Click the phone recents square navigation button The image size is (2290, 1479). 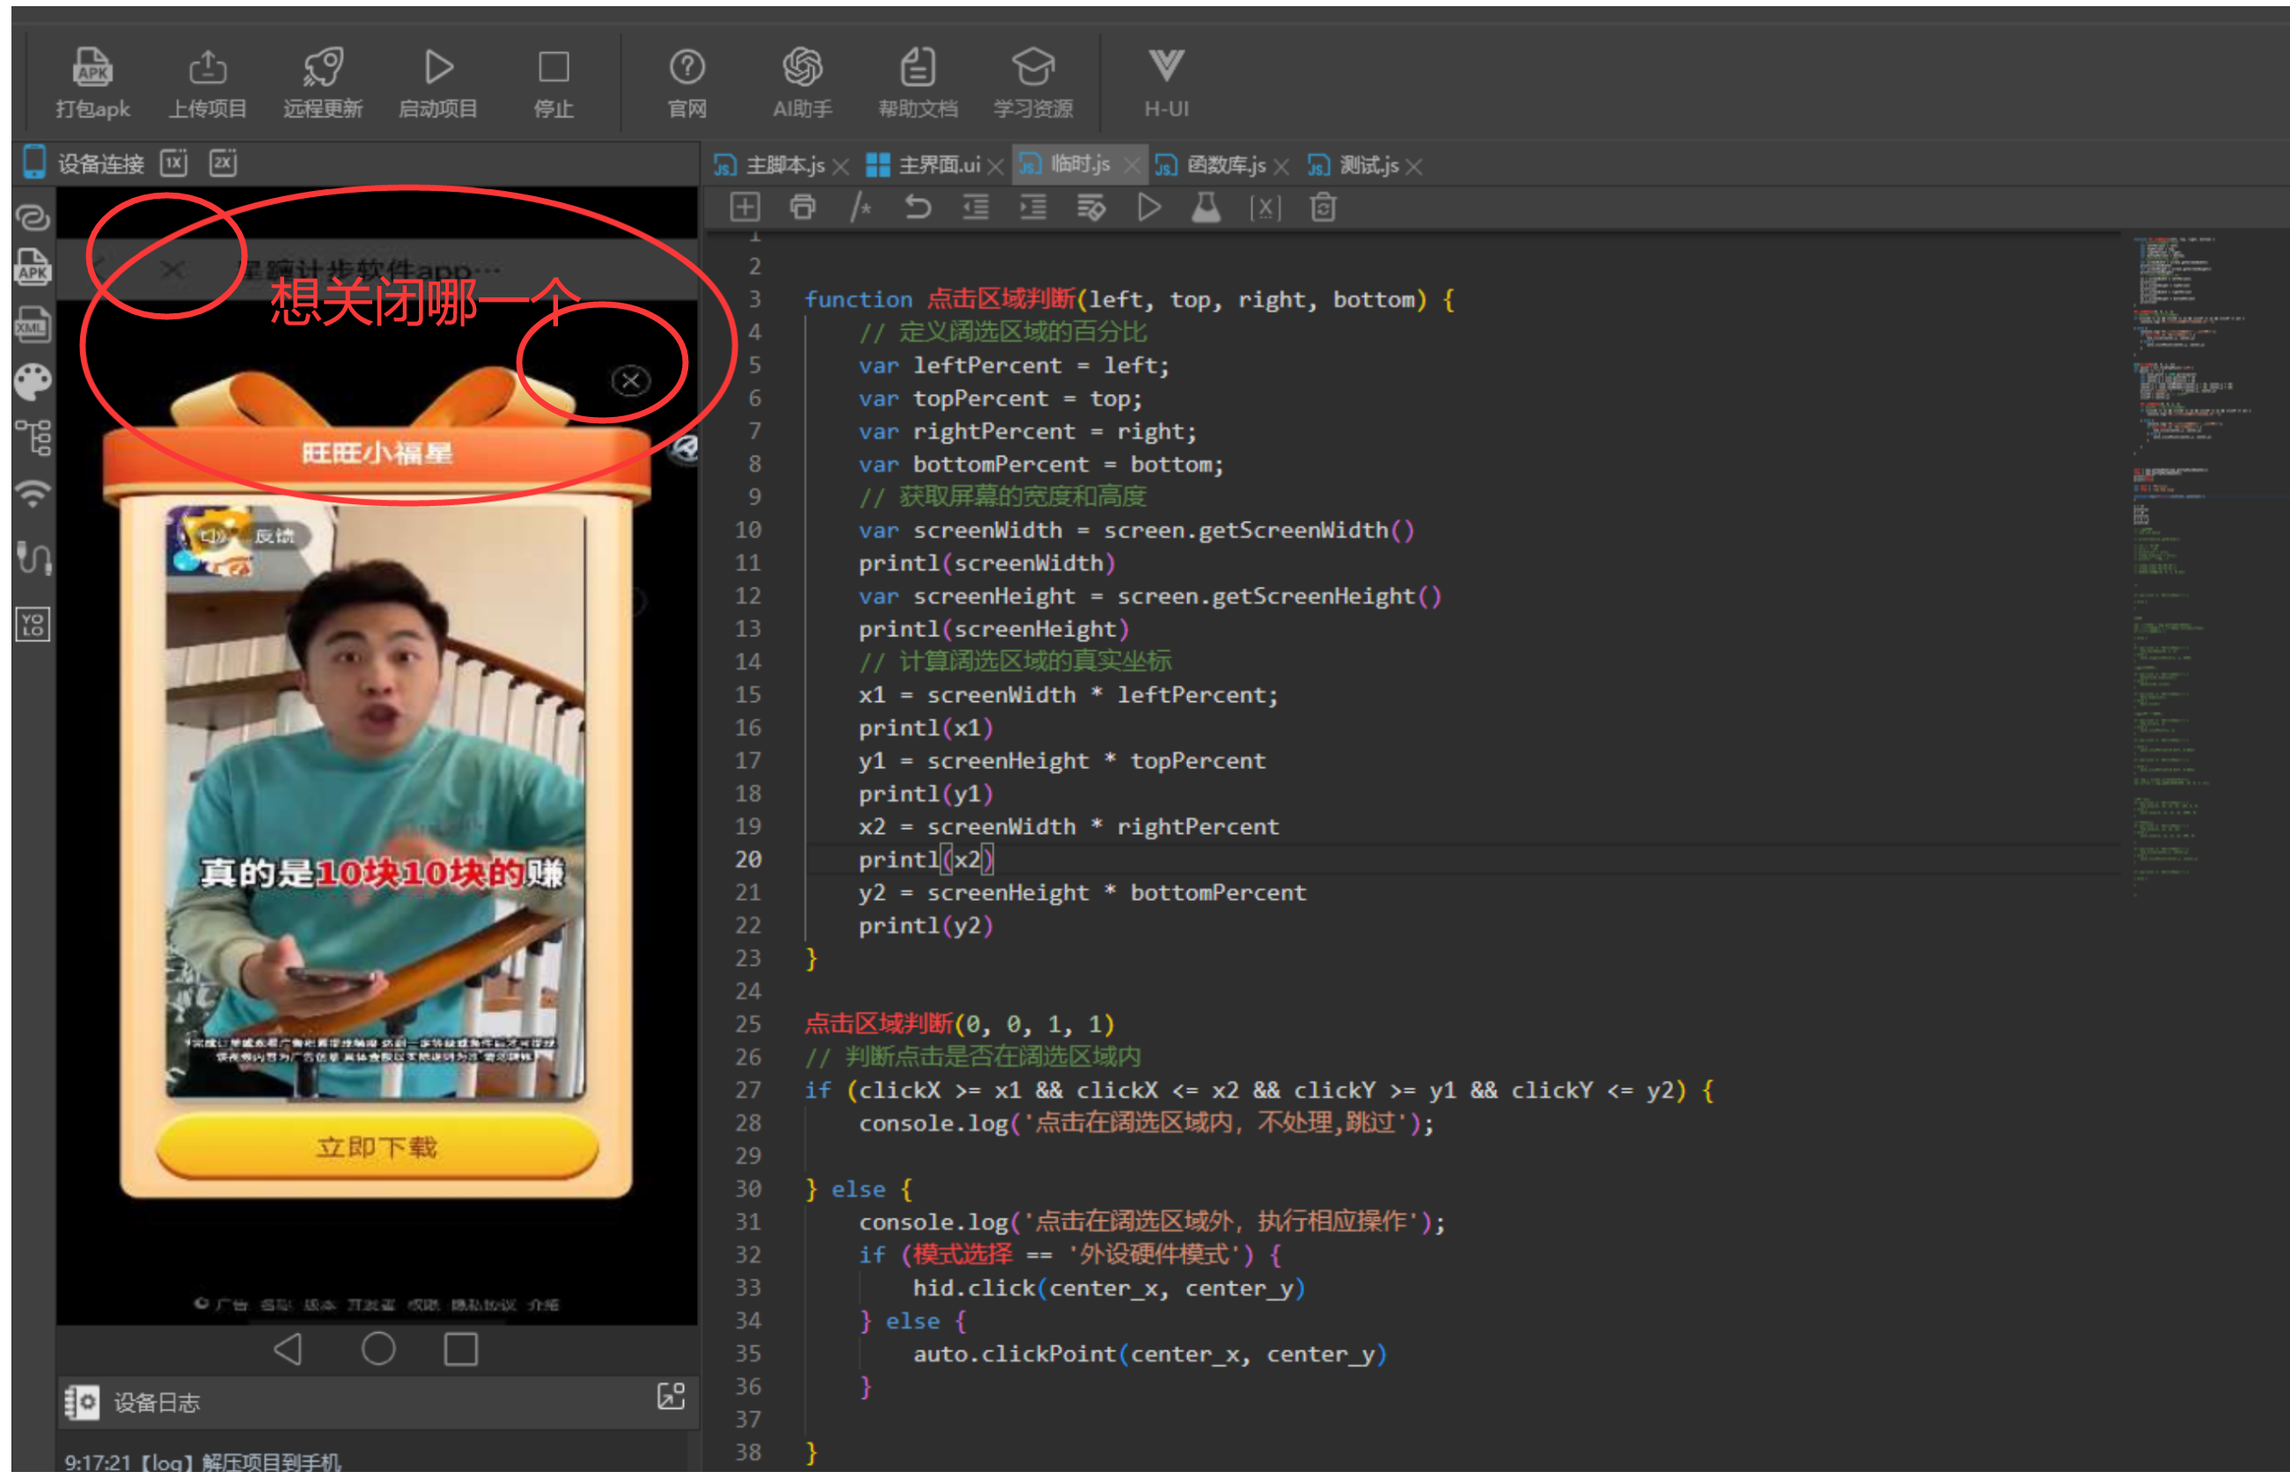(x=461, y=1350)
